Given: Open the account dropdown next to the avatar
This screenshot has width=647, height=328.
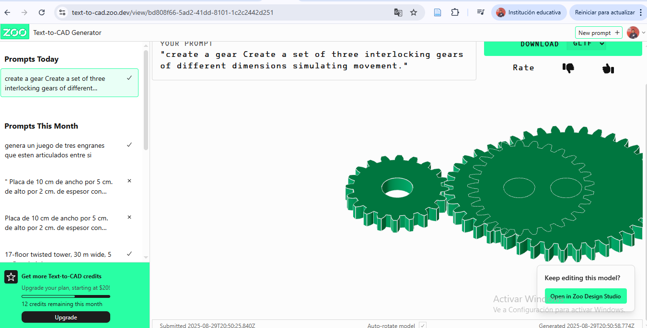Looking at the screenshot, I should [642, 32].
